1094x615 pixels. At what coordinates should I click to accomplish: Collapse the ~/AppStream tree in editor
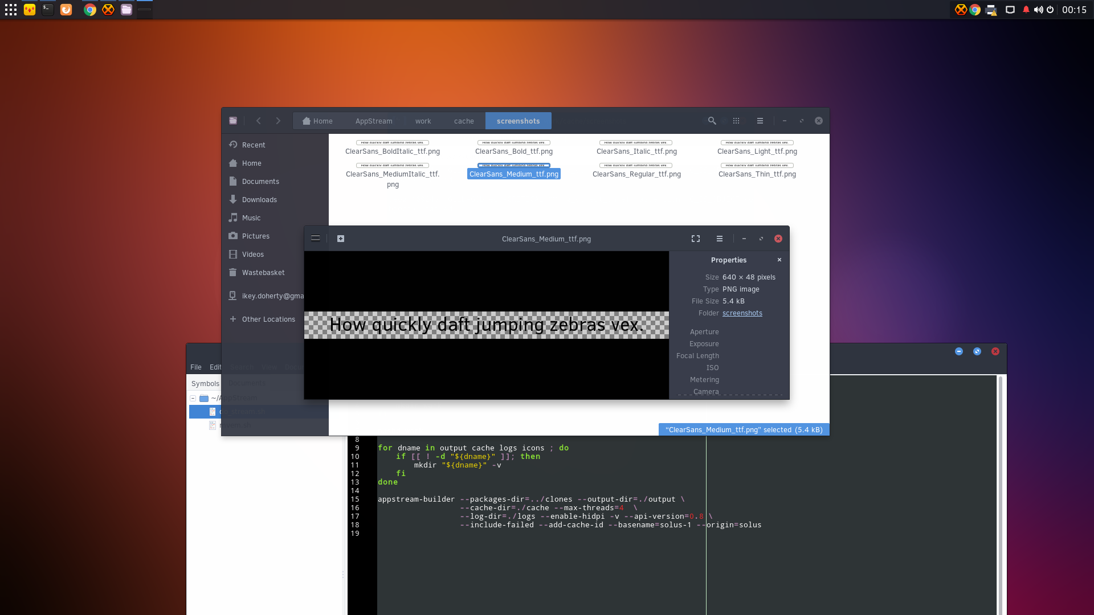click(193, 398)
